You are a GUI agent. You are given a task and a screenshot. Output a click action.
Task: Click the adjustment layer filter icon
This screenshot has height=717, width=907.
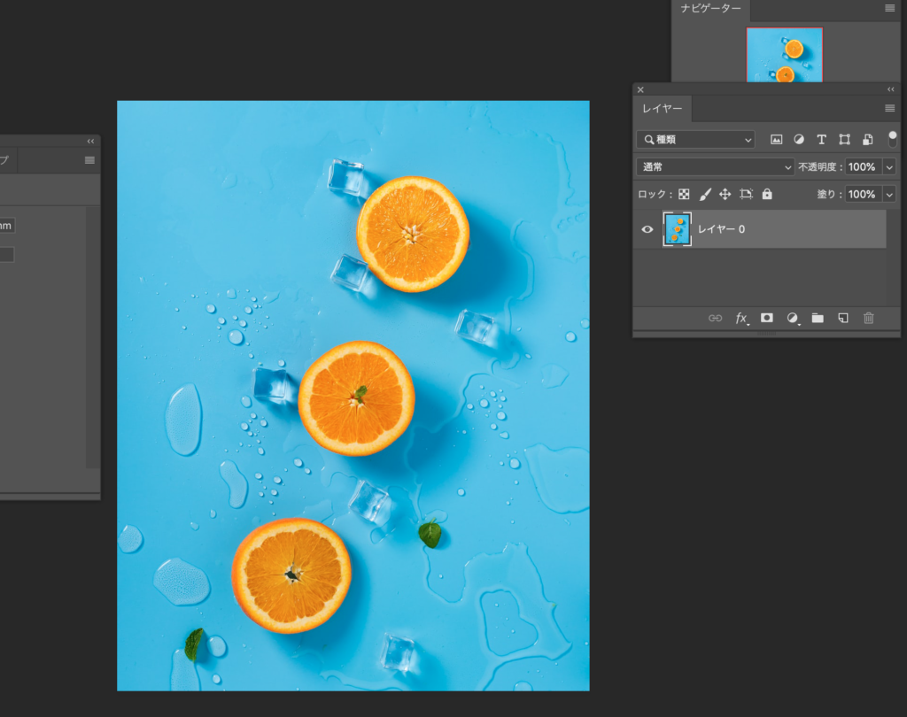(x=799, y=140)
